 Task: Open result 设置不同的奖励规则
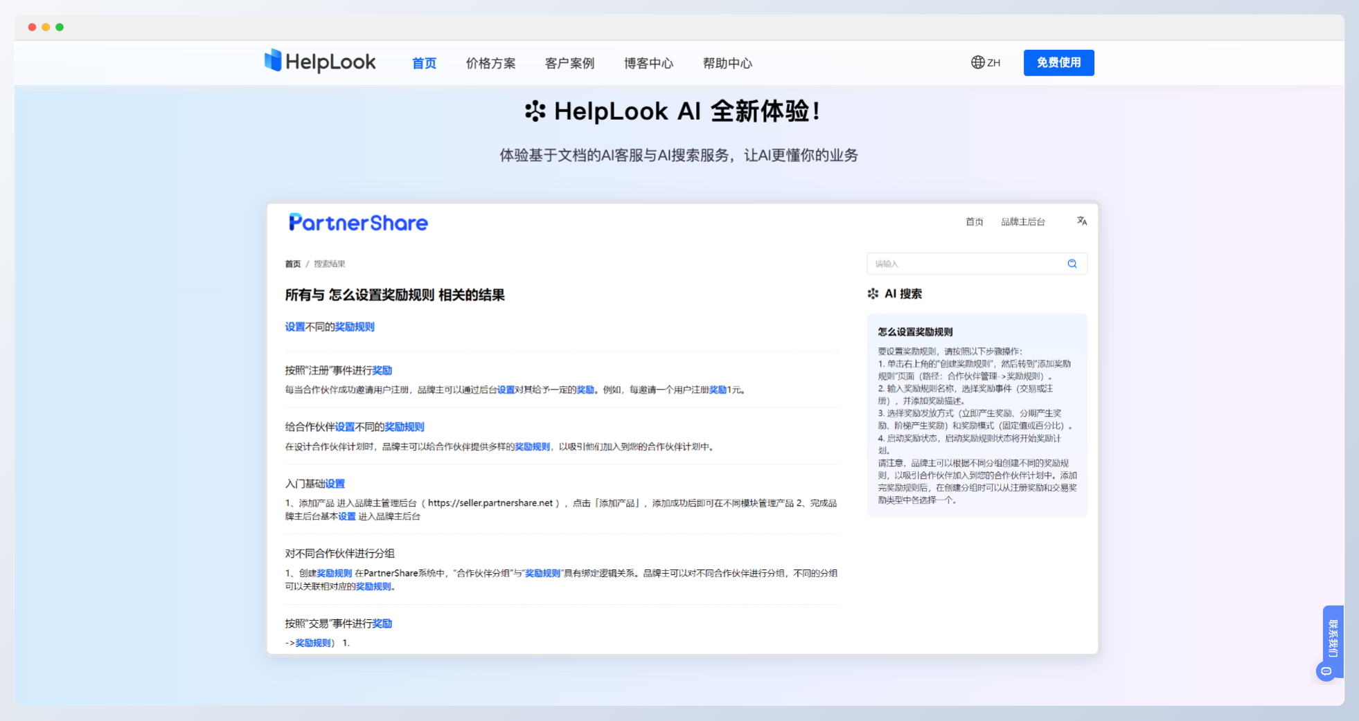[x=330, y=327]
